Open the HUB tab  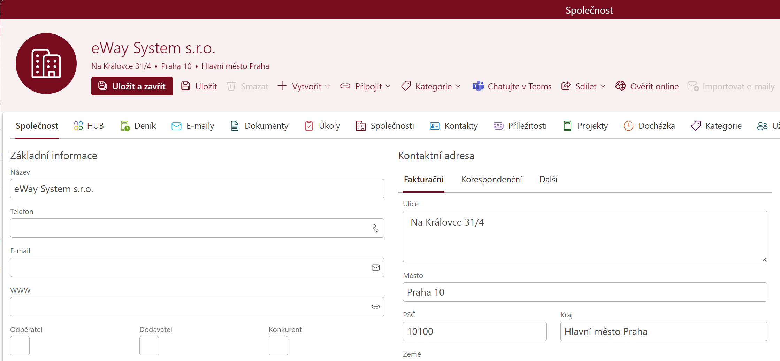tap(89, 126)
